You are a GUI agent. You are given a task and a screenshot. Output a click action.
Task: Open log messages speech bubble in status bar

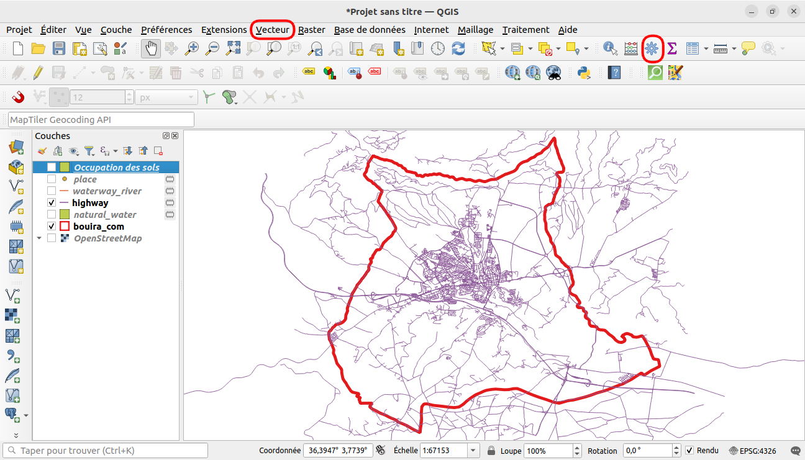(795, 451)
